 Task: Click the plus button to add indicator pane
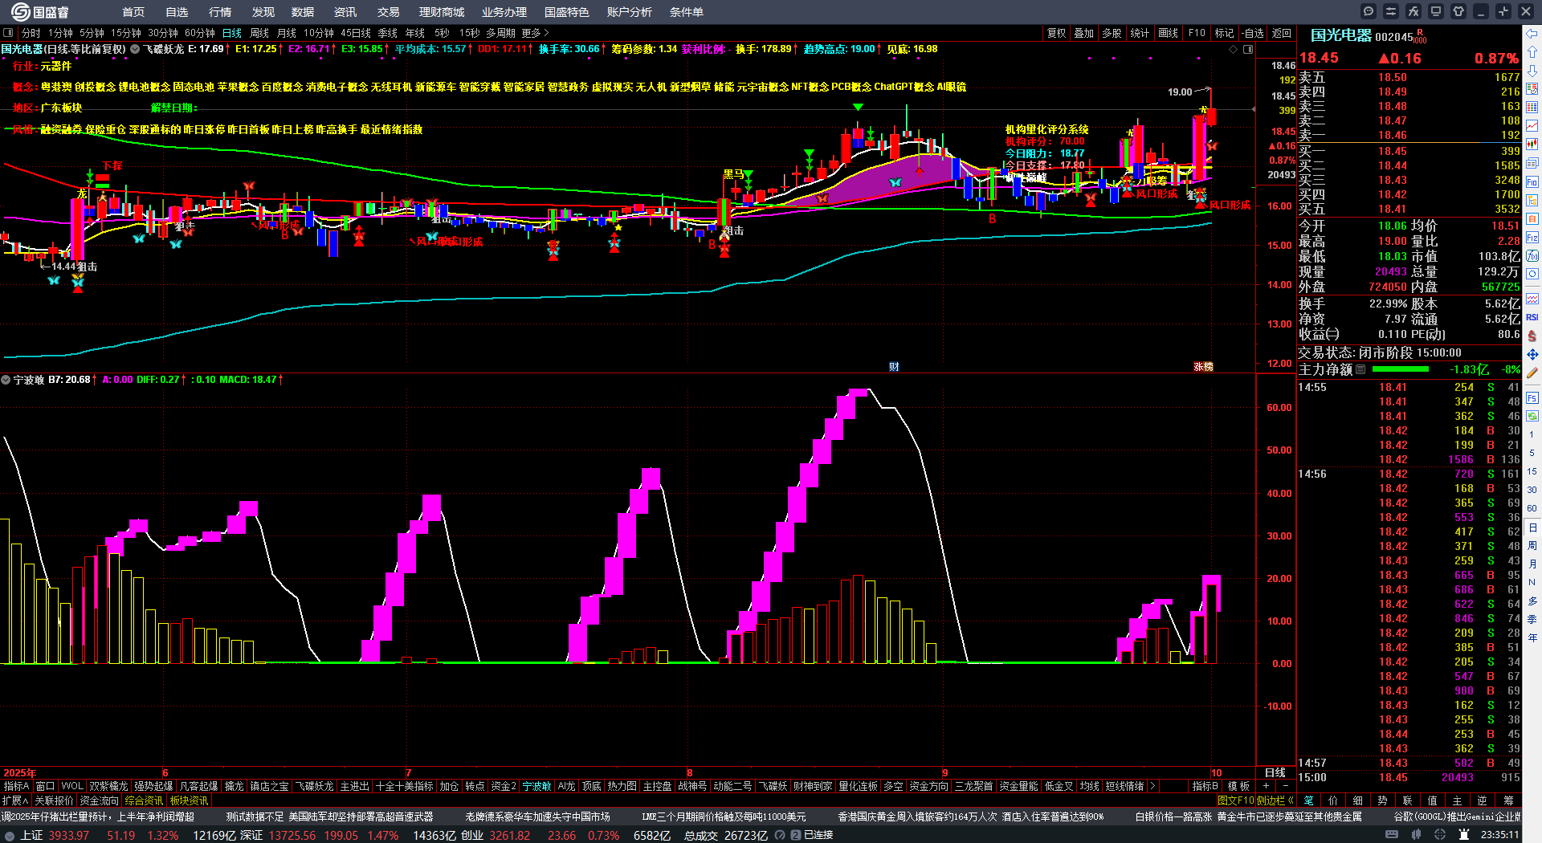pyautogui.click(x=1267, y=786)
